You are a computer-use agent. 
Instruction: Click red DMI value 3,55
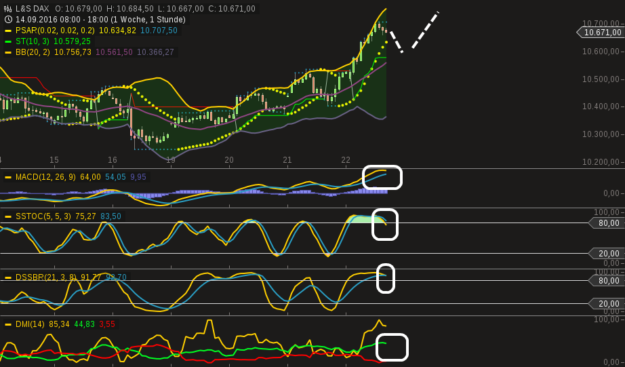point(107,324)
